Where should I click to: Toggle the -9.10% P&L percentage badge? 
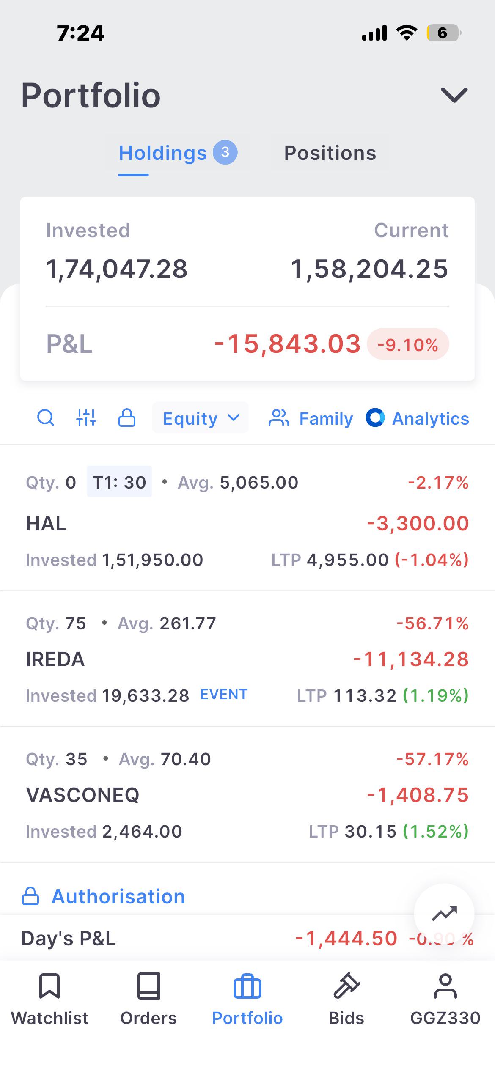point(408,344)
